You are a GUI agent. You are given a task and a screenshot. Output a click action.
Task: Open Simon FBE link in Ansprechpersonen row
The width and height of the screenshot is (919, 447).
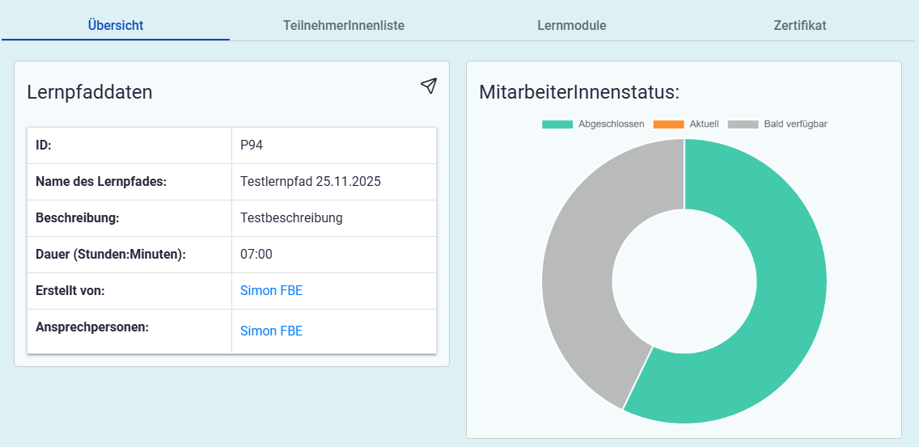click(271, 331)
